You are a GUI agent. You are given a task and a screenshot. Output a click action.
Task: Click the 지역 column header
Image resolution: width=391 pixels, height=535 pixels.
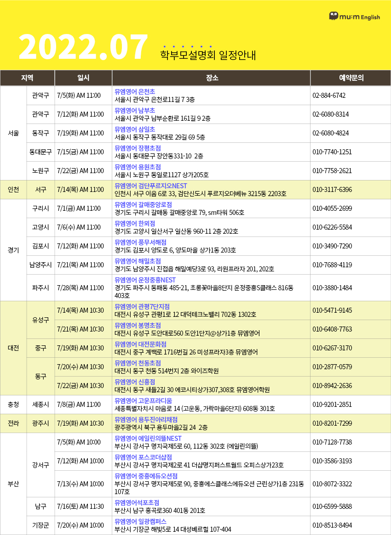tap(27, 78)
